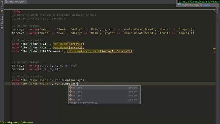
Task: Click the icon at completion popup footer's right end
Action: (x=139, y=103)
